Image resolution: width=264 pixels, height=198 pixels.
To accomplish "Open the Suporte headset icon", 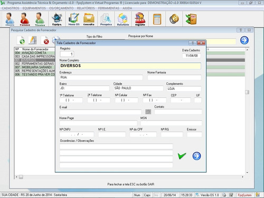I will click(140, 19).
